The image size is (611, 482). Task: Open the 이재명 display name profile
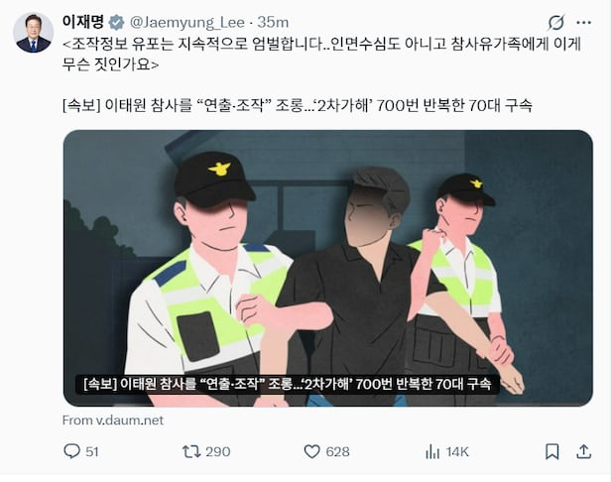pyautogui.click(x=83, y=22)
